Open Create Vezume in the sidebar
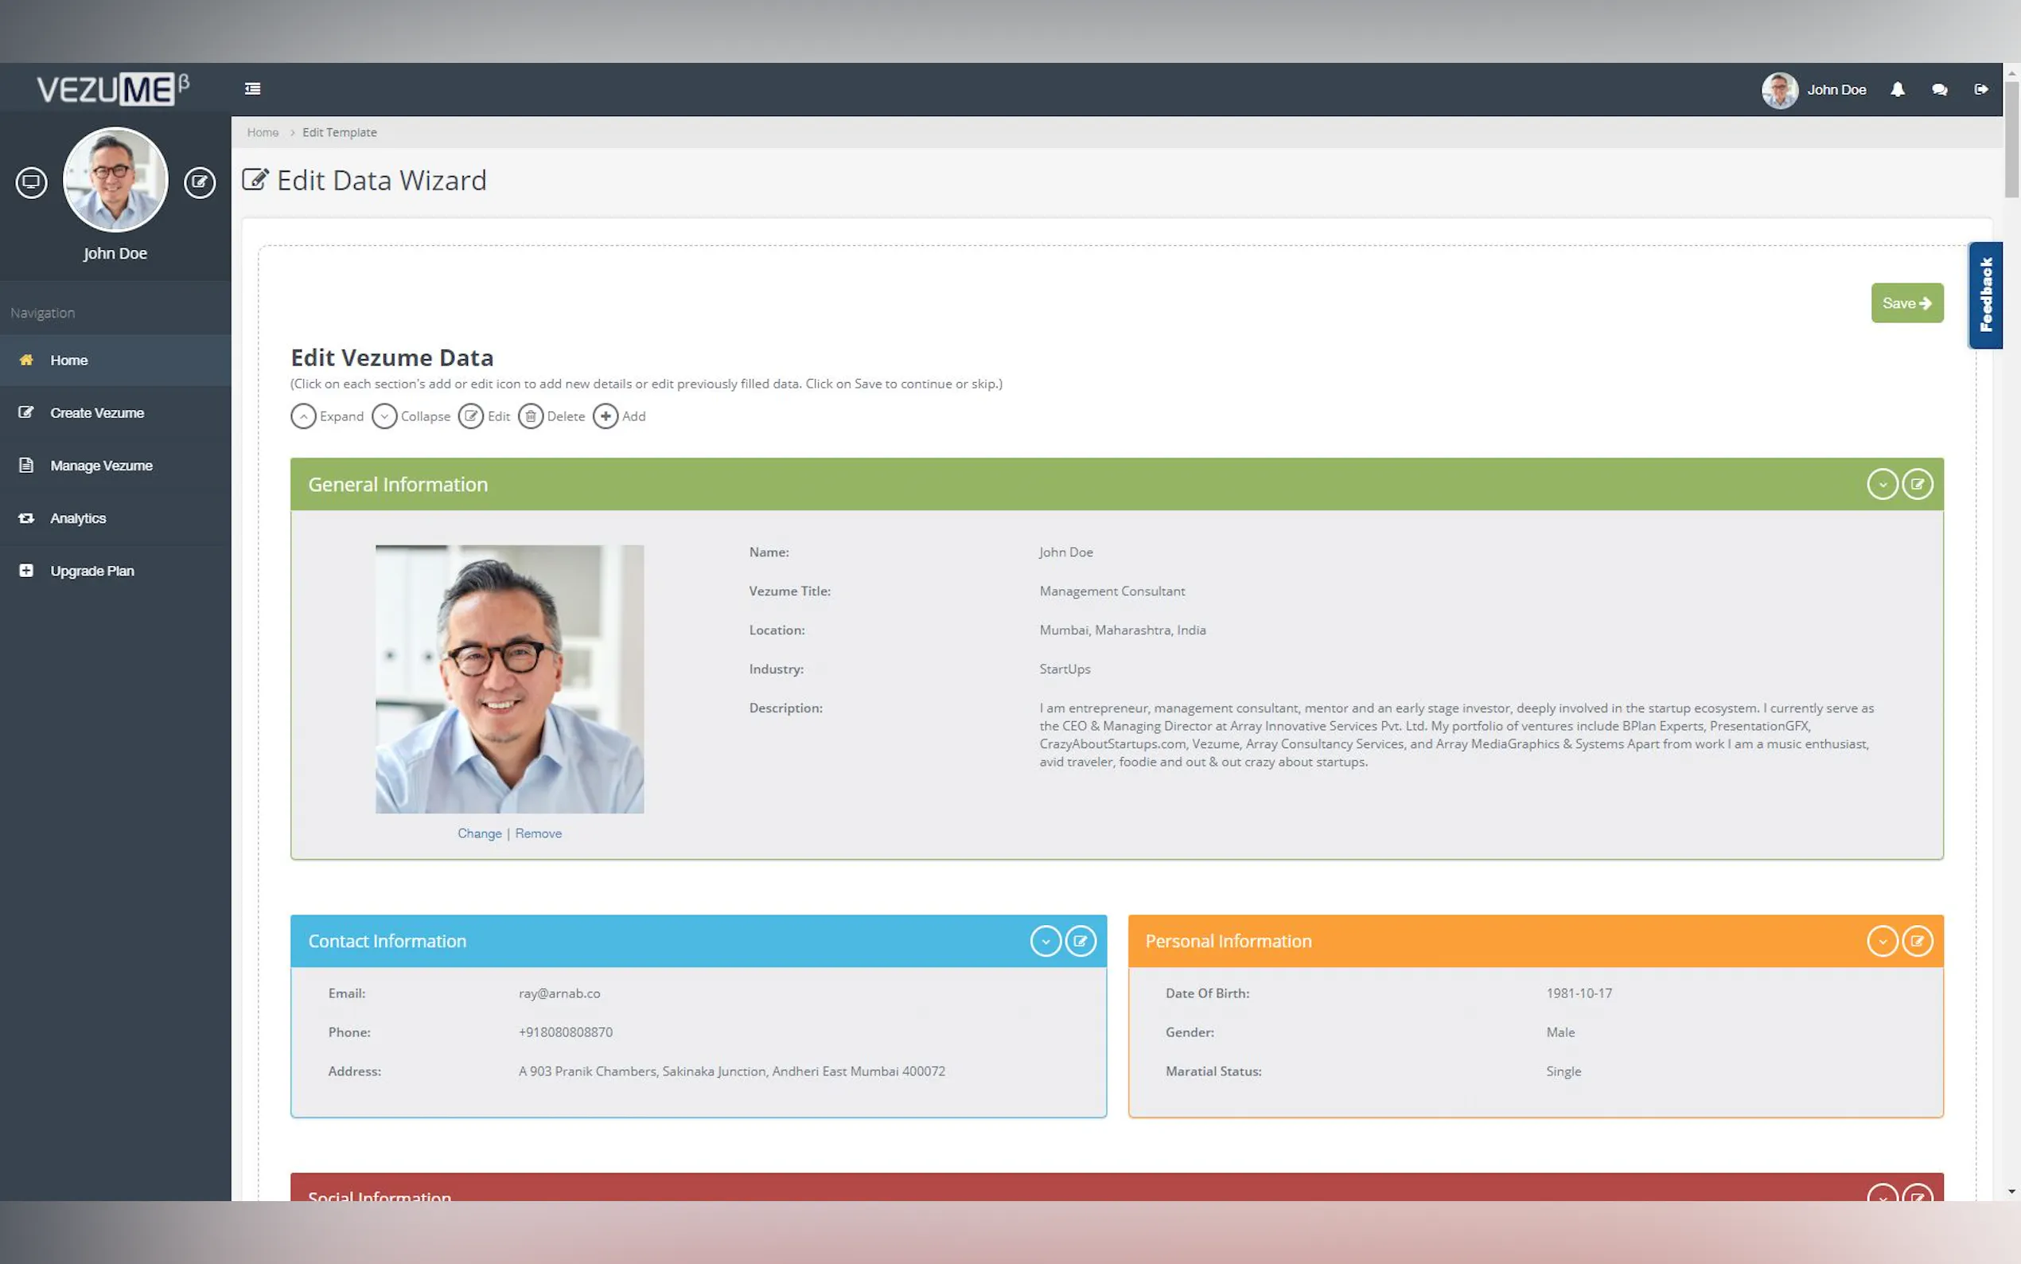2021x1264 pixels. (115, 413)
